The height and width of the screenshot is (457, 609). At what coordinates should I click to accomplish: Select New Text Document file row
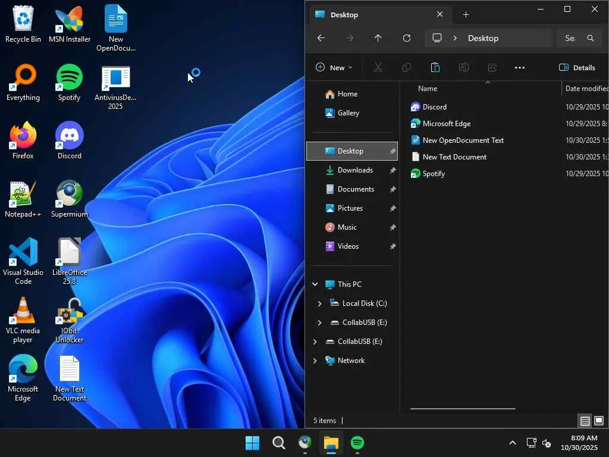coord(509,157)
